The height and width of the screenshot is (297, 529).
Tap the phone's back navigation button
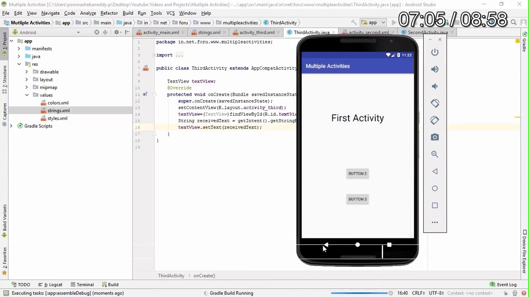pyautogui.click(x=326, y=245)
